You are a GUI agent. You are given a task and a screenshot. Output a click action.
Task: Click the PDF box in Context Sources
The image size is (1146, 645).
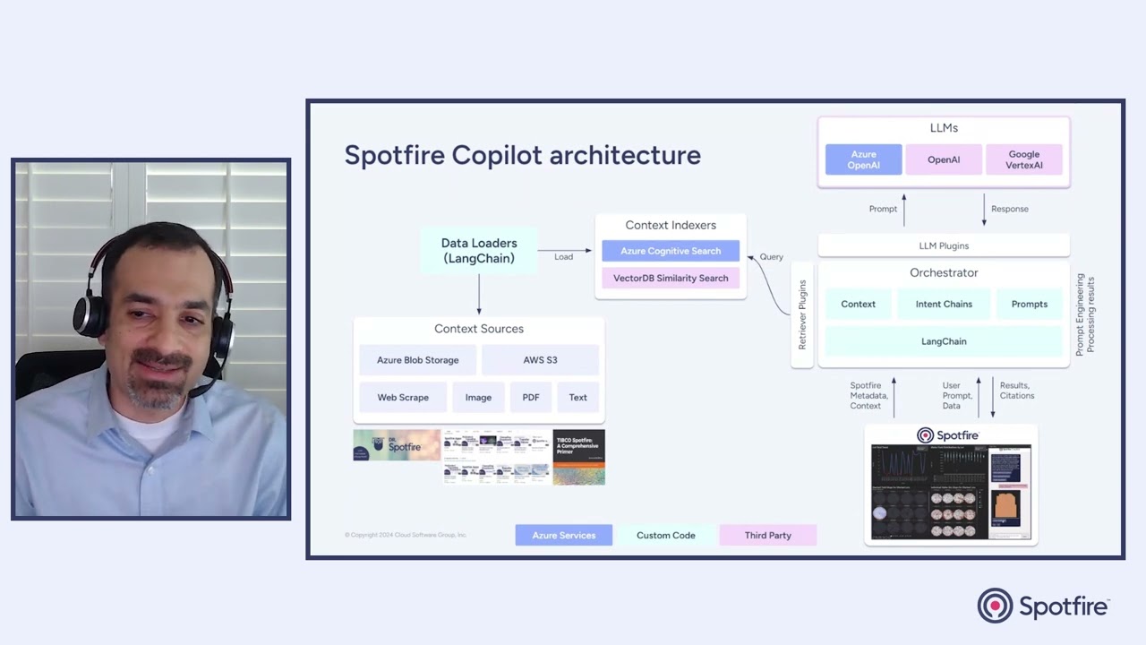pos(530,397)
